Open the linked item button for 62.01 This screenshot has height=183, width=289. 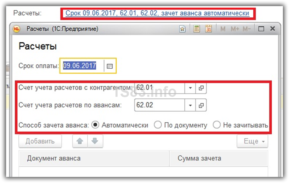point(201,88)
